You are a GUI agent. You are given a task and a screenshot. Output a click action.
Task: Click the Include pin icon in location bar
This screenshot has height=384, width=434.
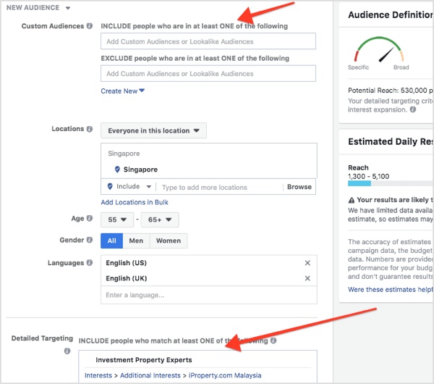click(110, 186)
